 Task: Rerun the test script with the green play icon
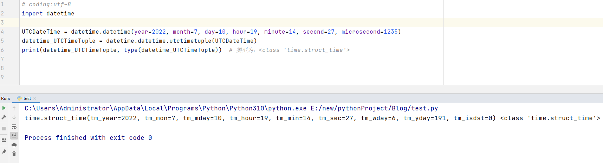[4, 108]
